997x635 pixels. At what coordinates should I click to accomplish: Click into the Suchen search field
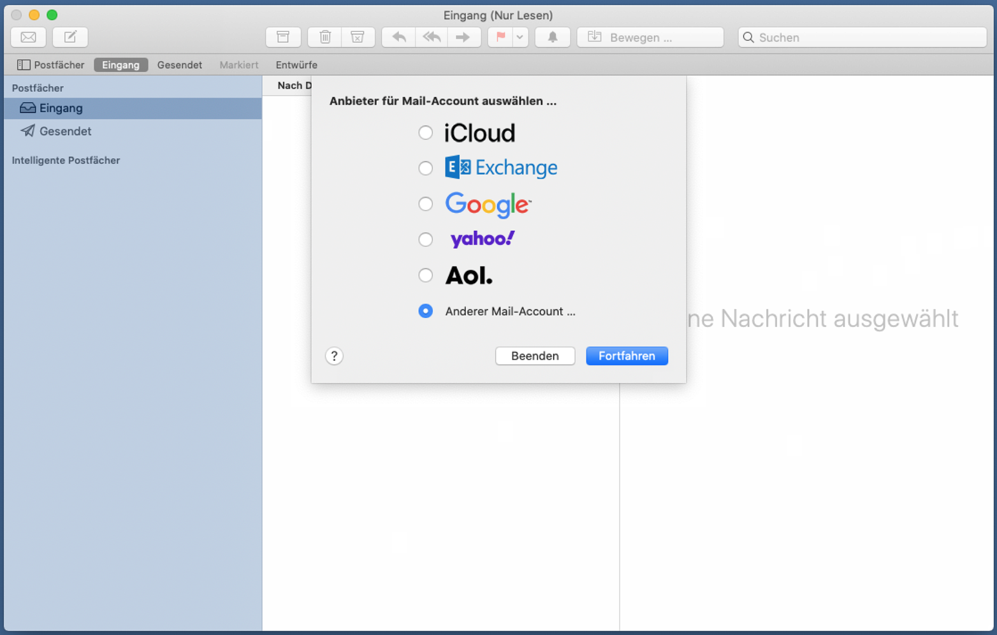point(867,38)
